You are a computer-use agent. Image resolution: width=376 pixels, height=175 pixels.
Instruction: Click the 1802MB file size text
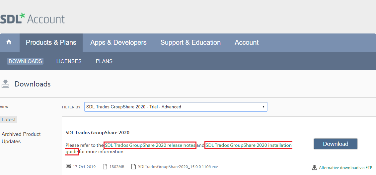click(117, 167)
